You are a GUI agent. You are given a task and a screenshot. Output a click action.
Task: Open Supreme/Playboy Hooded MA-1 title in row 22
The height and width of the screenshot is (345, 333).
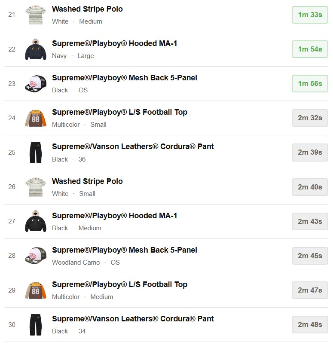click(x=114, y=43)
